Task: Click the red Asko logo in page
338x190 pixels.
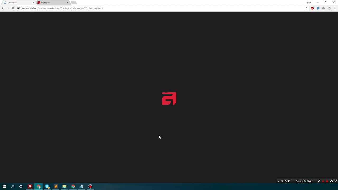Action: pos(169,98)
